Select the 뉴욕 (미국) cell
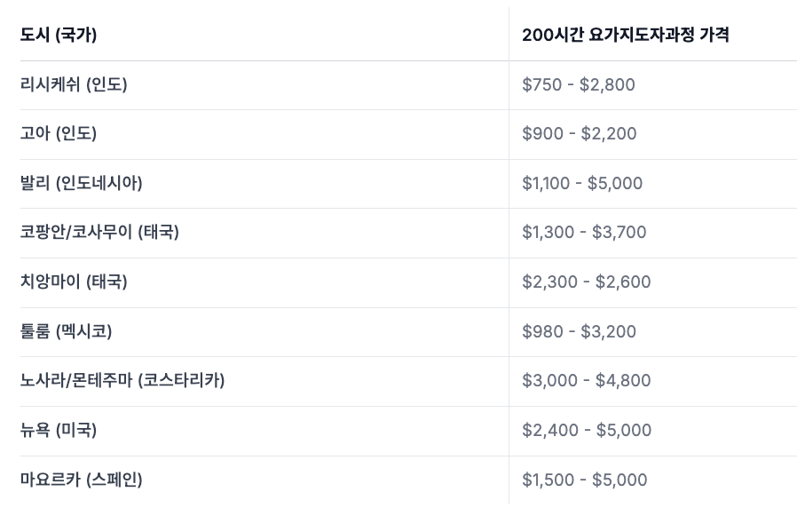 59,431
